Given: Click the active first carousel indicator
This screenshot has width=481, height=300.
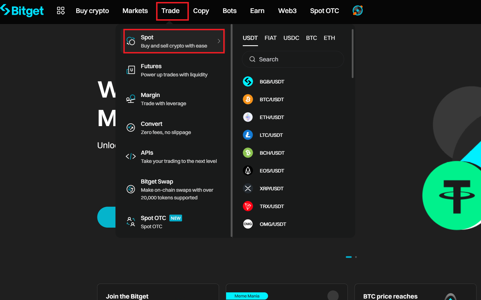Looking at the screenshot, I should [x=349, y=257].
